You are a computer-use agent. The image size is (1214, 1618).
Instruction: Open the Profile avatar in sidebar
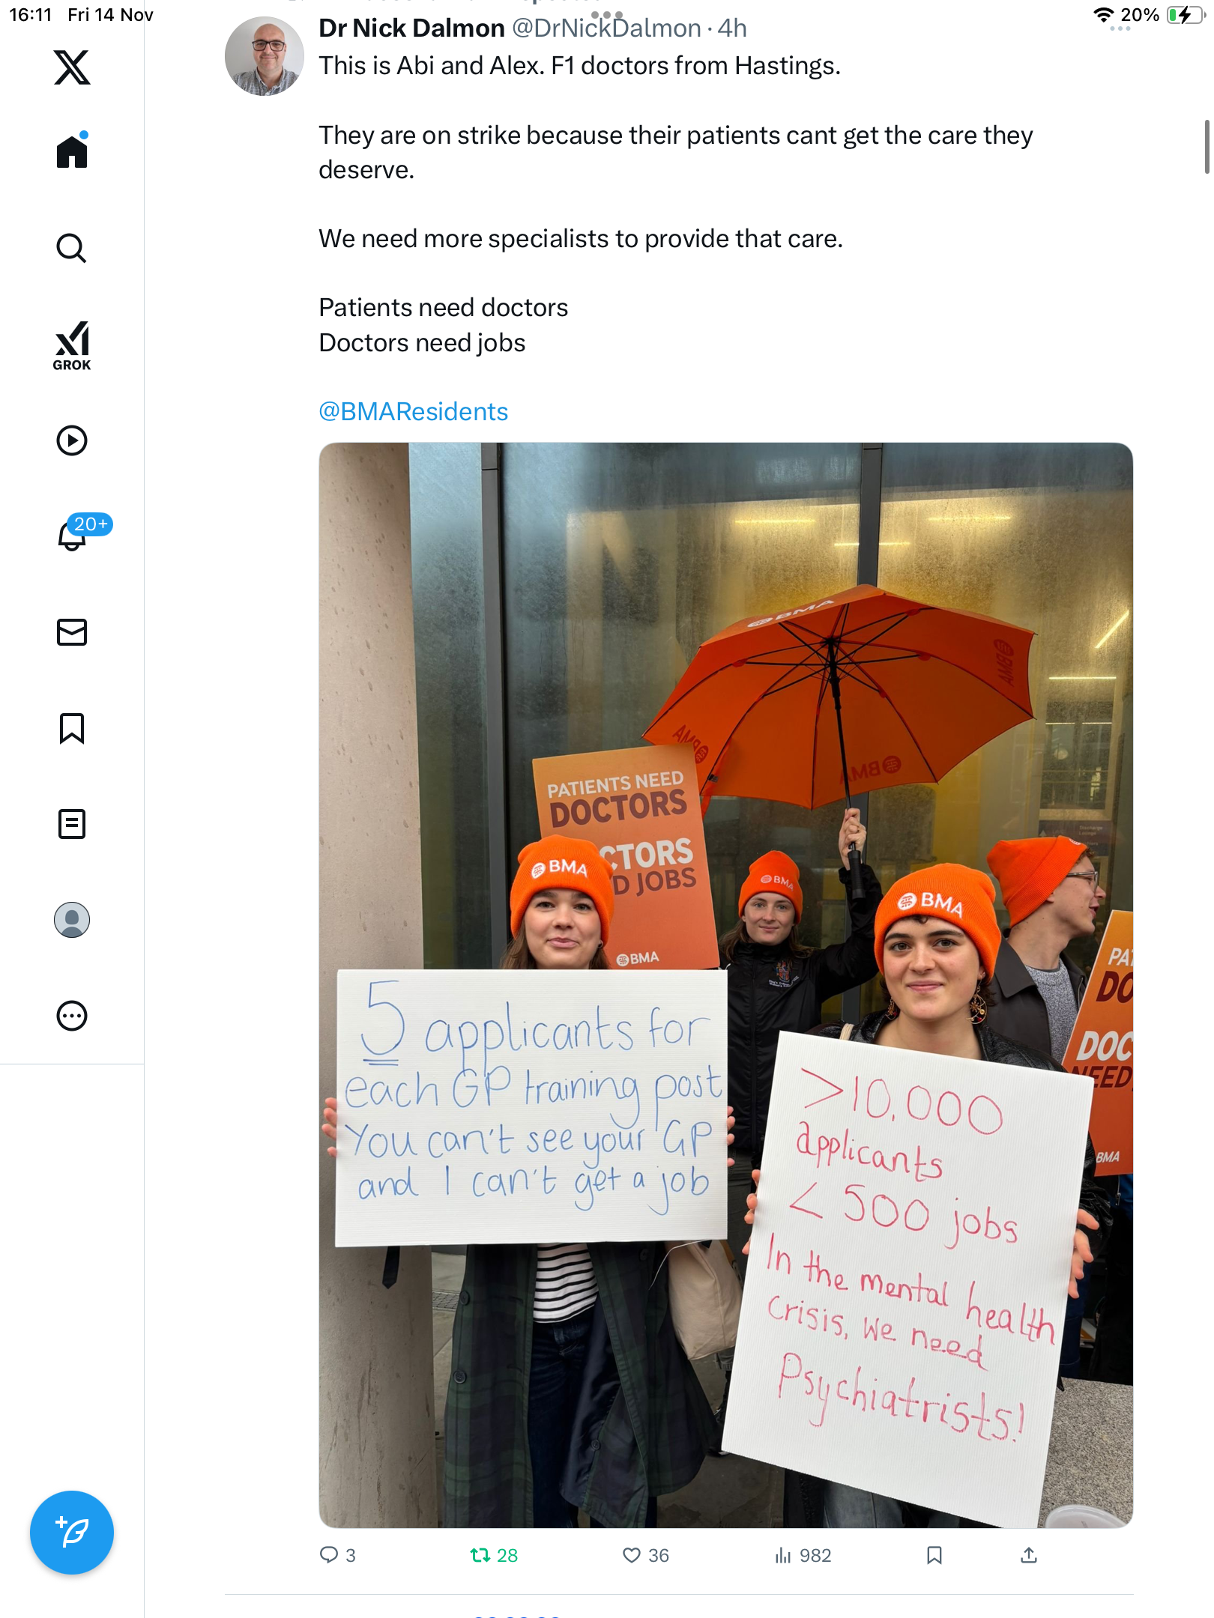click(72, 920)
